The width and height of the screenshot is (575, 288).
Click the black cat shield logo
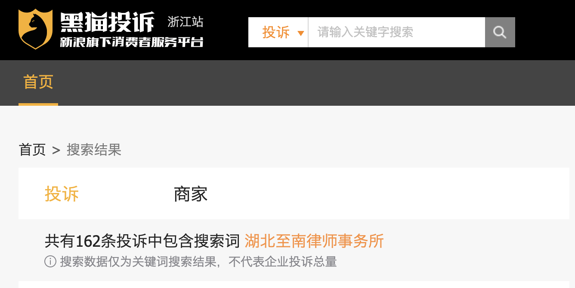pyautogui.click(x=36, y=29)
